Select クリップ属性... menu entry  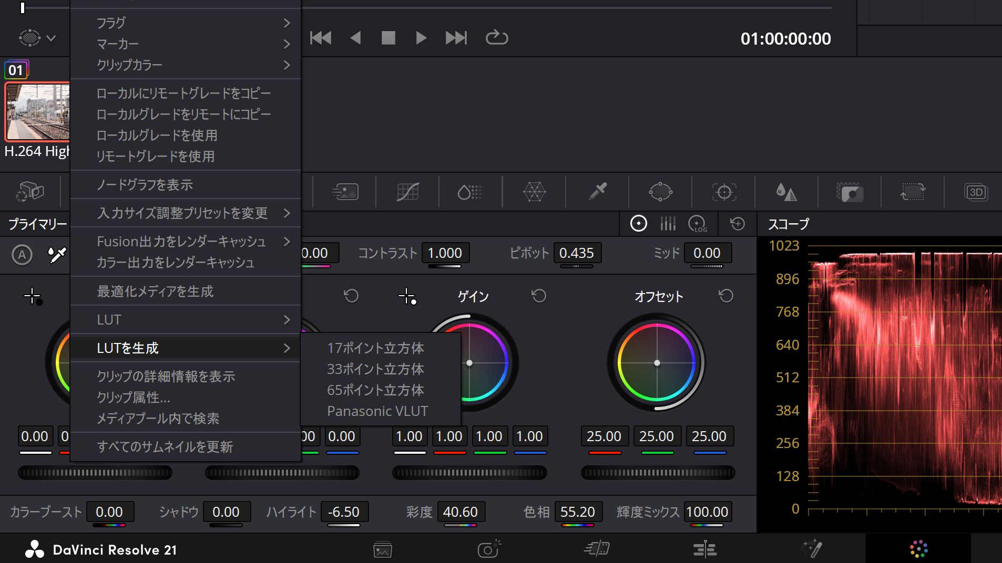click(185, 397)
